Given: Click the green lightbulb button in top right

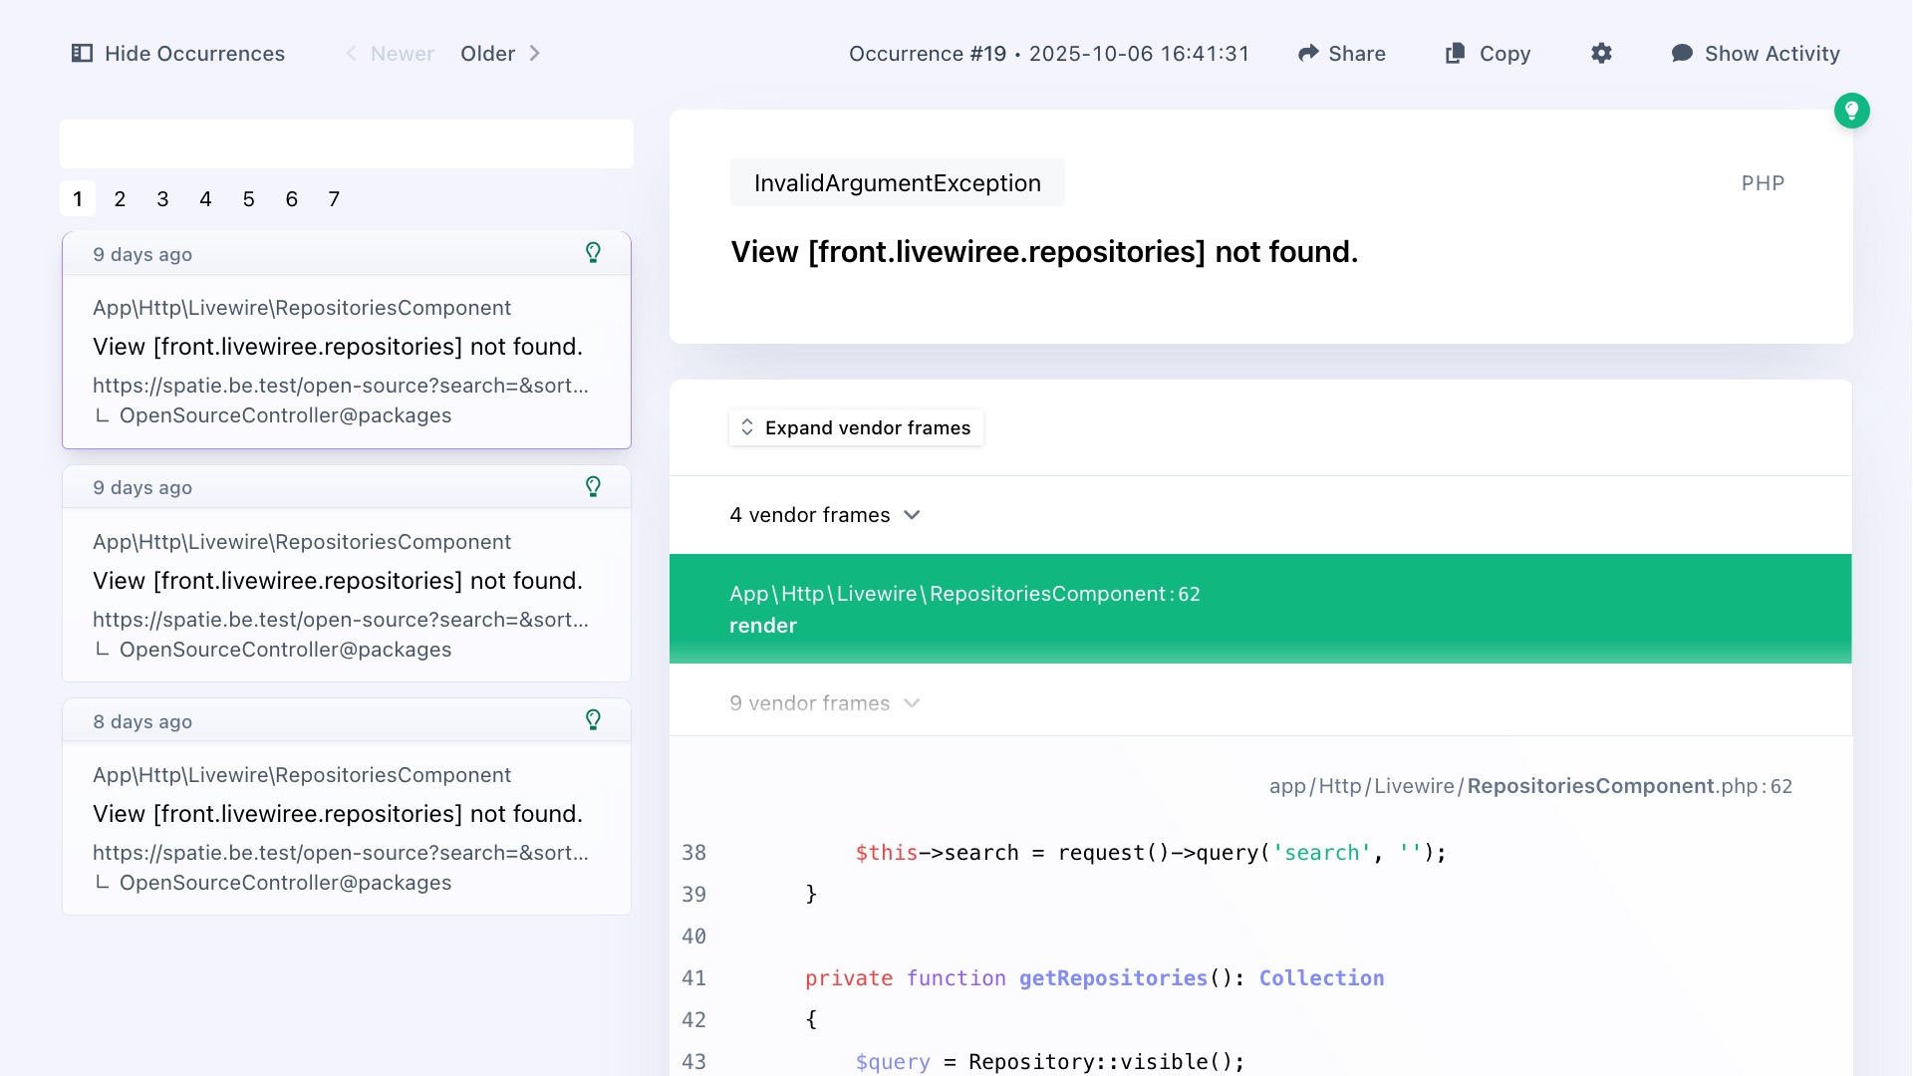Looking at the screenshot, I should pyautogui.click(x=1852, y=111).
